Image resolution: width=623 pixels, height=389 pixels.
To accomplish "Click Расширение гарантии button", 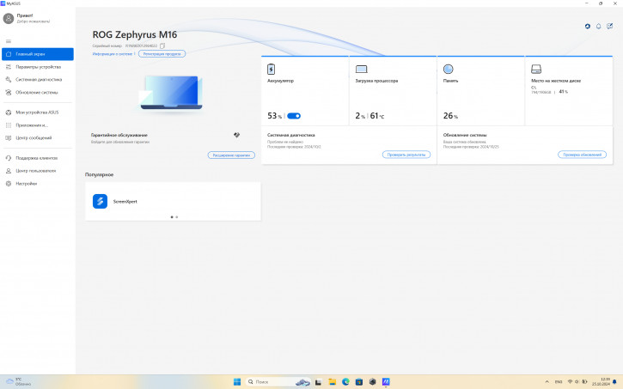I will tap(231, 155).
